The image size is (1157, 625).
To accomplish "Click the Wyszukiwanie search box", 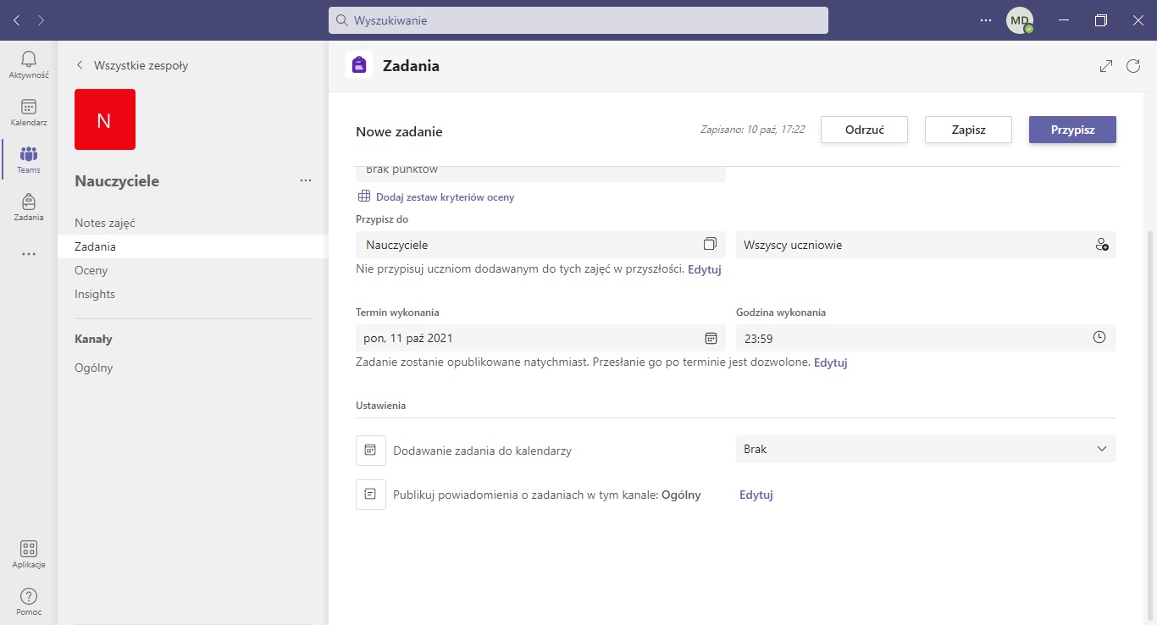I will click(x=578, y=20).
